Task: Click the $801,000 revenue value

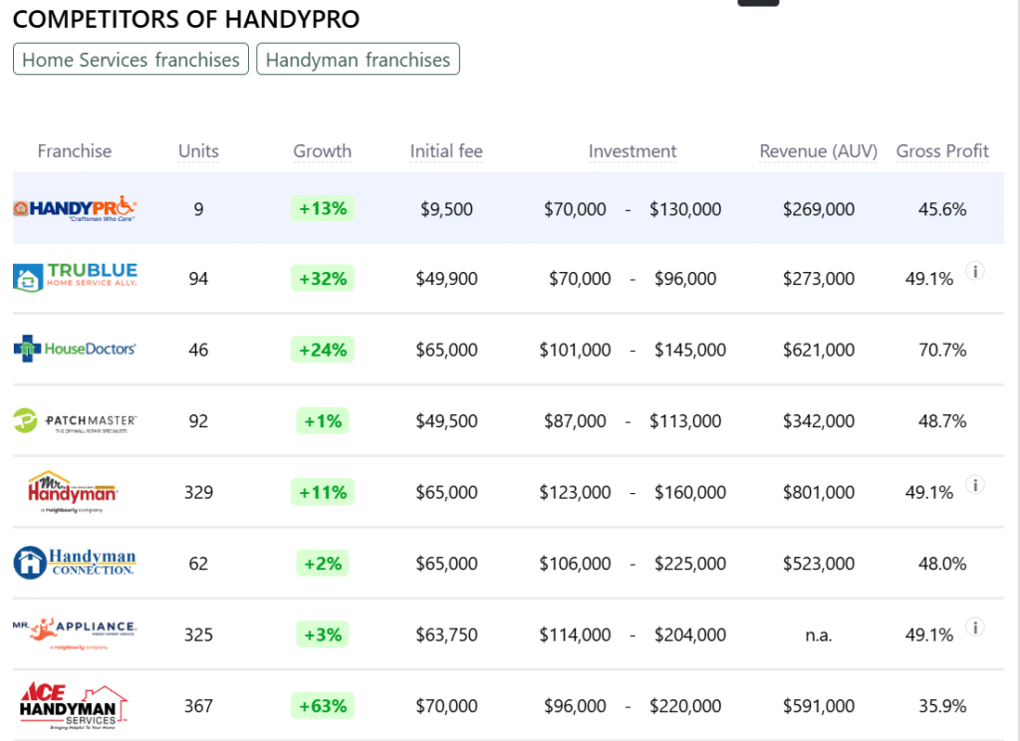Action: 819,492
